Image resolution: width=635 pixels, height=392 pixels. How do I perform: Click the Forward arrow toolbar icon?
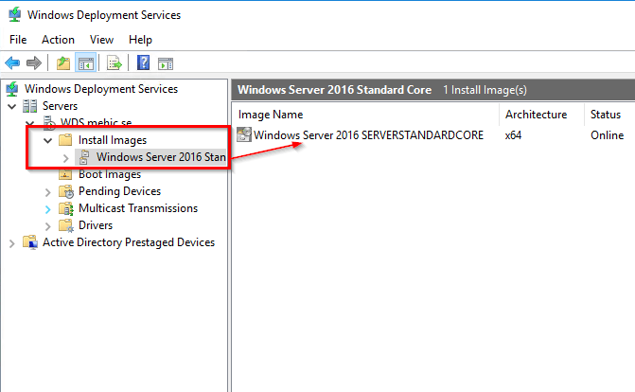pos(34,63)
